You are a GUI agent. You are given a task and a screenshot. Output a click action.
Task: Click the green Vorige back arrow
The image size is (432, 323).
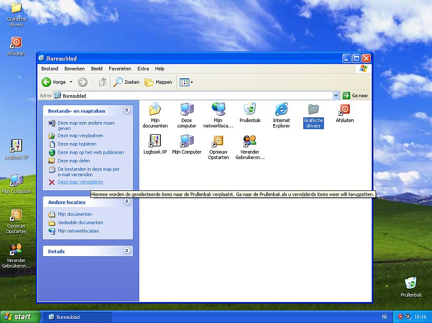pyautogui.click(x=47, y=82)
